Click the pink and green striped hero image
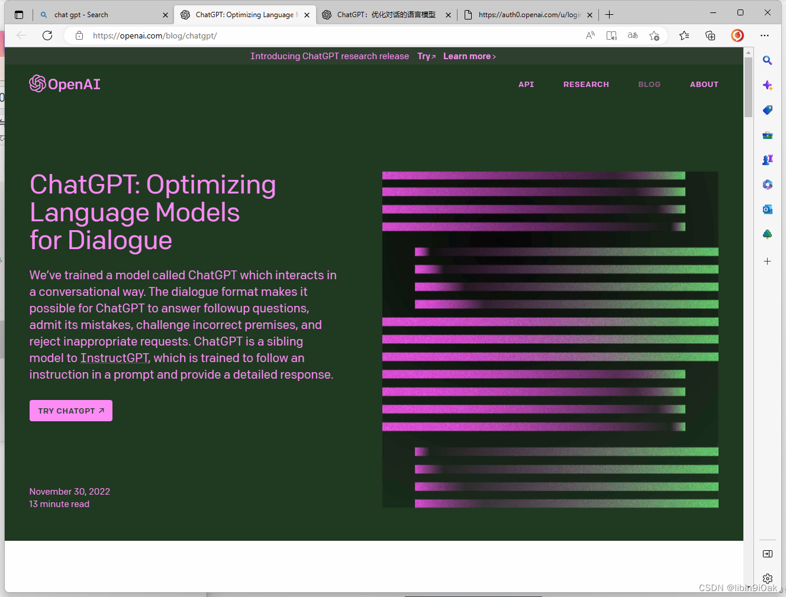The image size is (786, 597). click(x=550, y=340)
